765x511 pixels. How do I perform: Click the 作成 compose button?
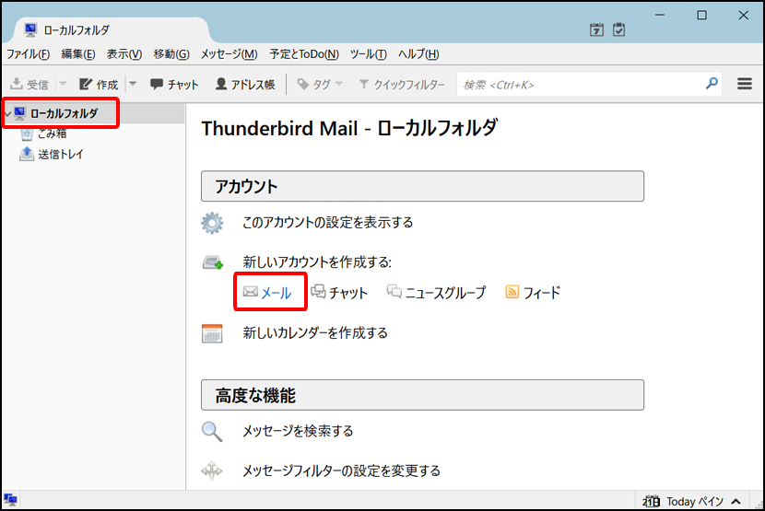pyautogui.click(x=99, y=85)
